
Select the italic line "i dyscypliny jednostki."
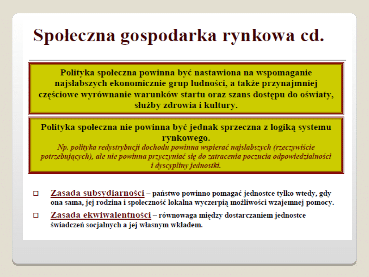[186, 166]
